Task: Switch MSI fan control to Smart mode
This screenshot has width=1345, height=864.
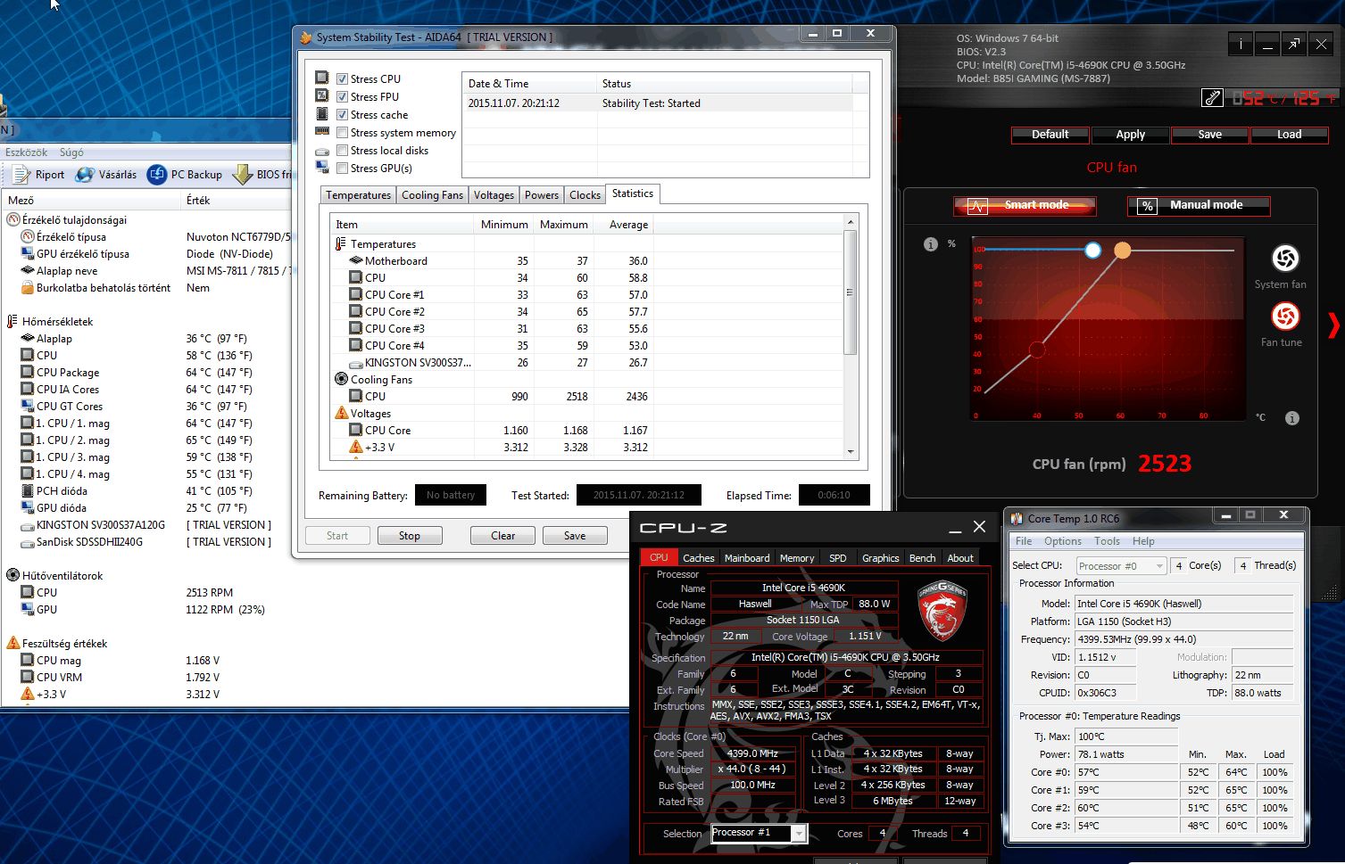Action: (1025, 205)
